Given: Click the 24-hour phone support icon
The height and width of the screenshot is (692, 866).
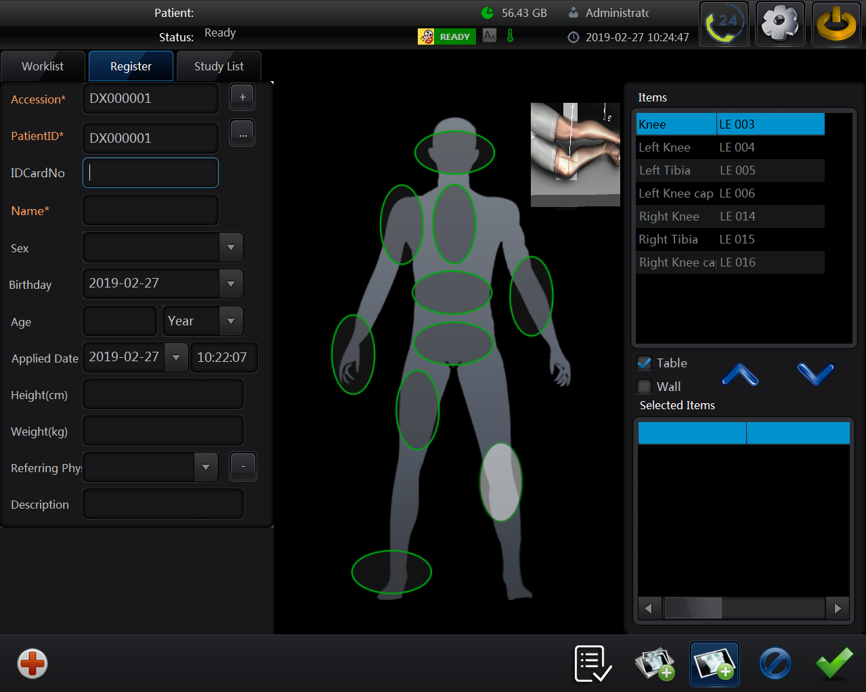Looking at the screenshot, I should point(724,24).
